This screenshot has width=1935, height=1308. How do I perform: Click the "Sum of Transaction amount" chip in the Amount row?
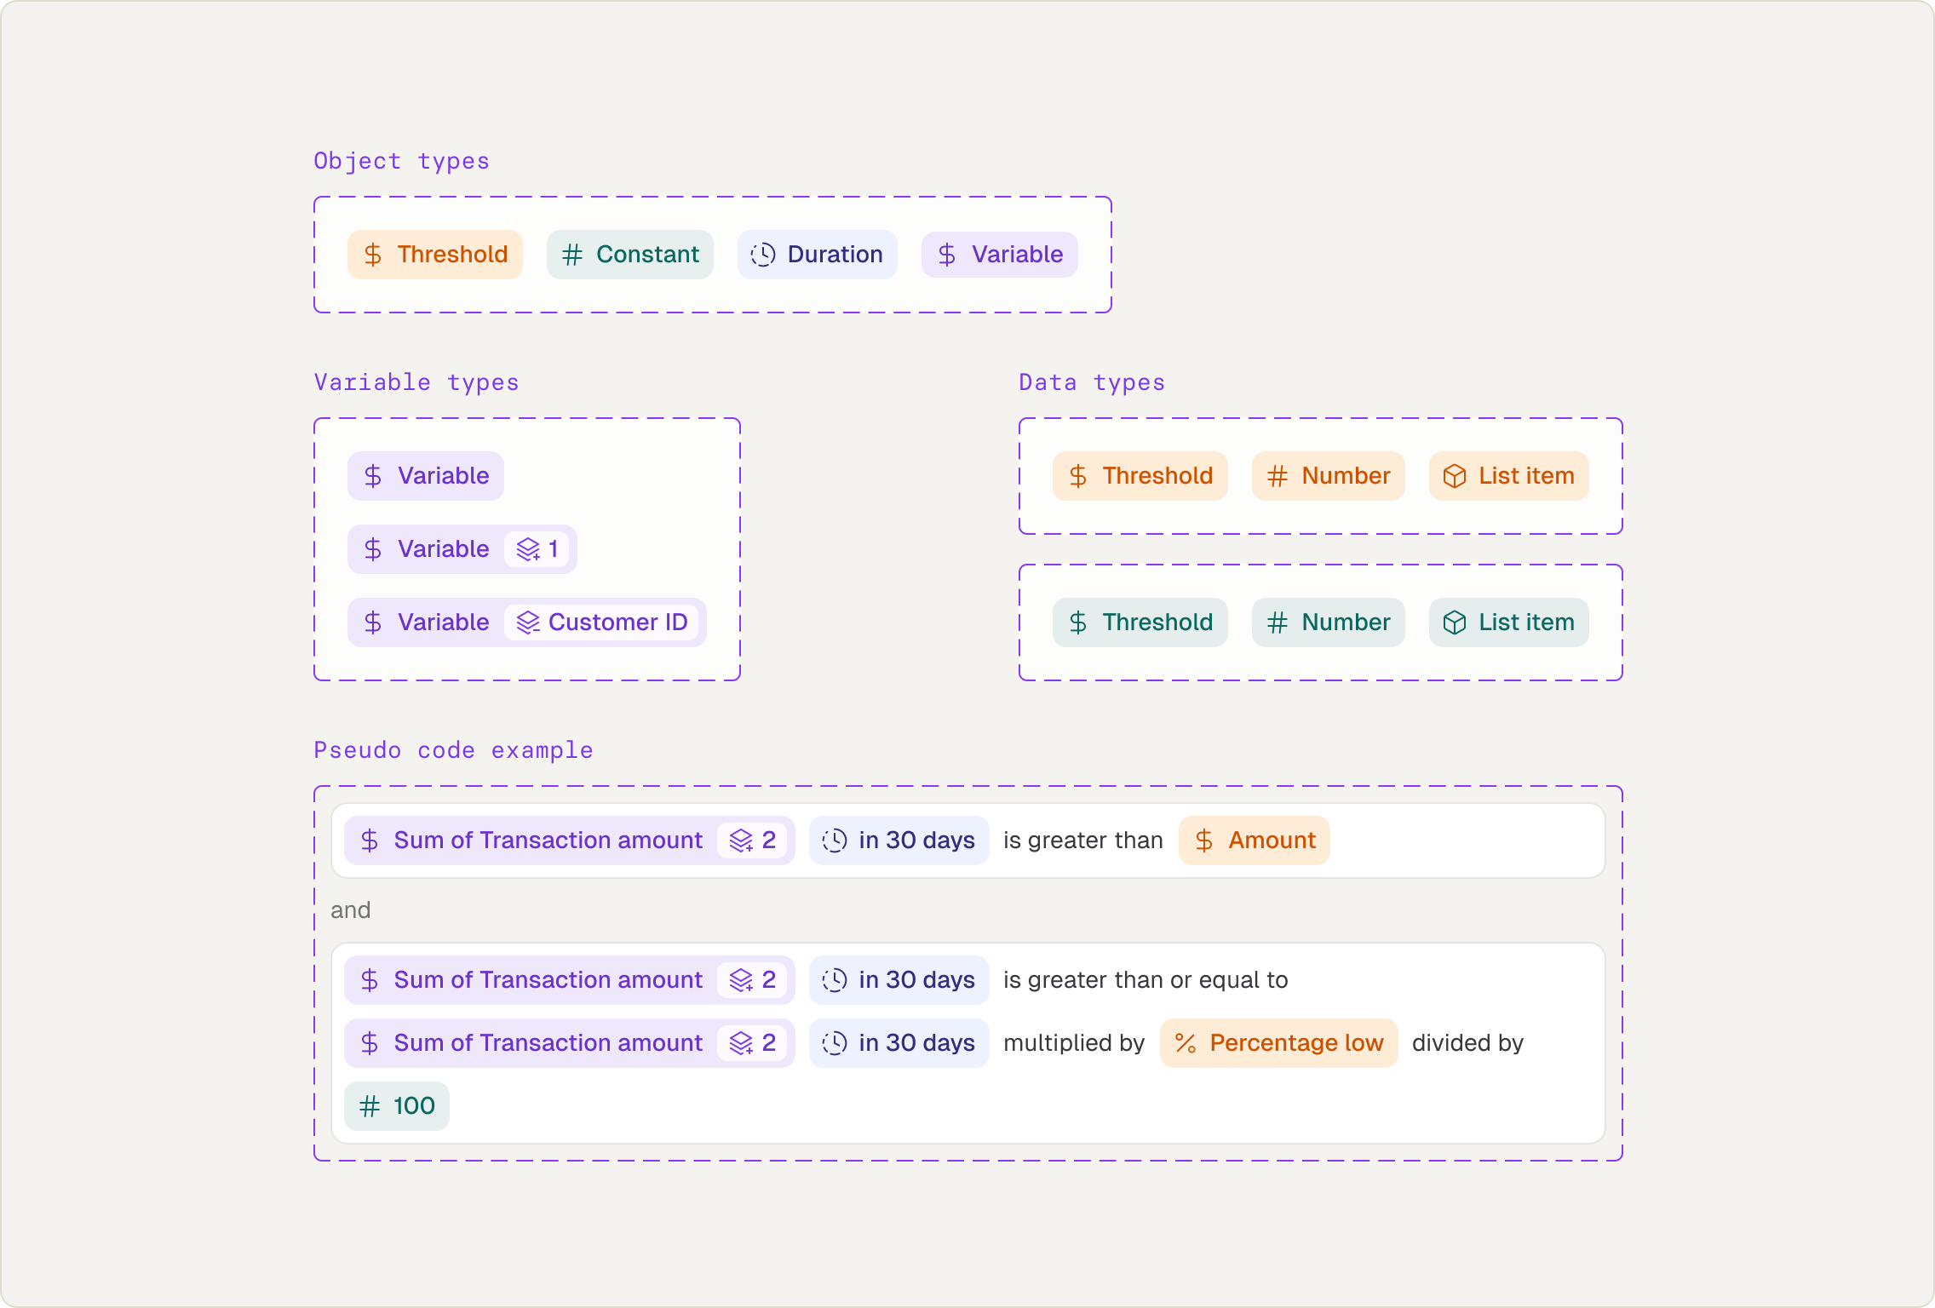point(570,840)
